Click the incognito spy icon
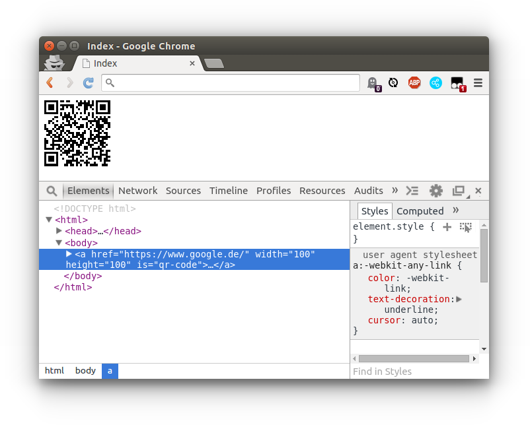 tap(54, 63)
